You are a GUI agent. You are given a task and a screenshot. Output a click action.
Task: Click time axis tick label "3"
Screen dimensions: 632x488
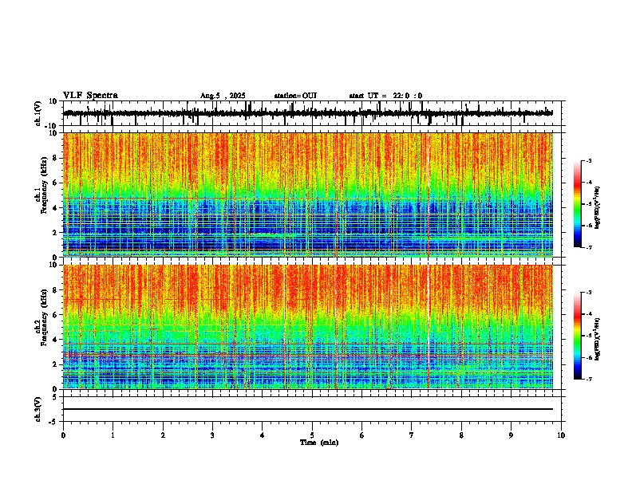tap(212, 435)
